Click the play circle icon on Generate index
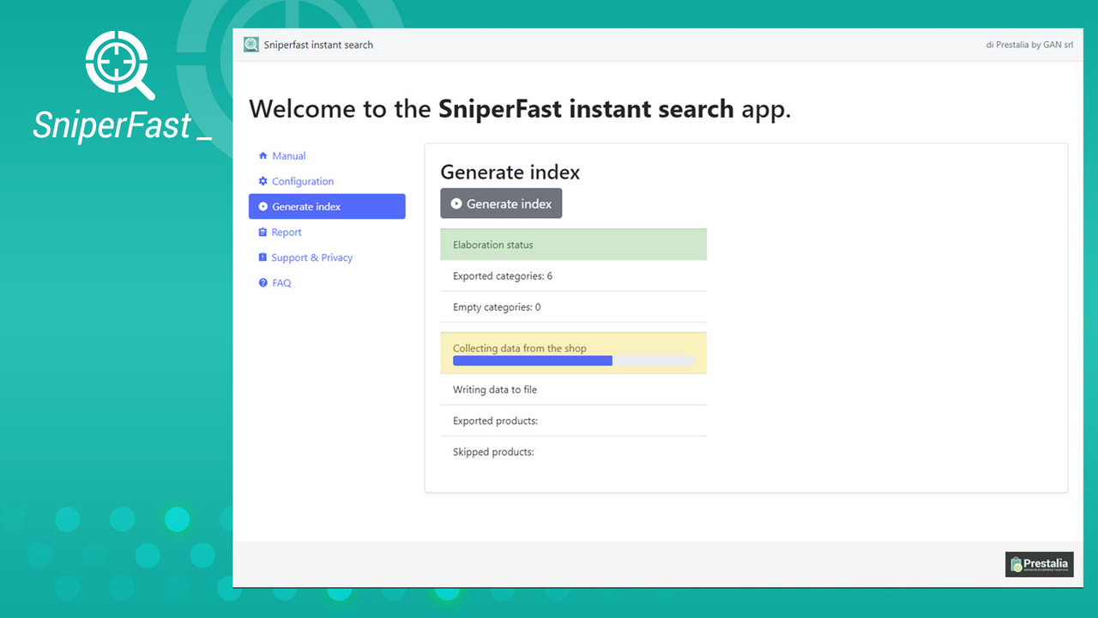Viewport: 1098px width, 618px height. 263,206
